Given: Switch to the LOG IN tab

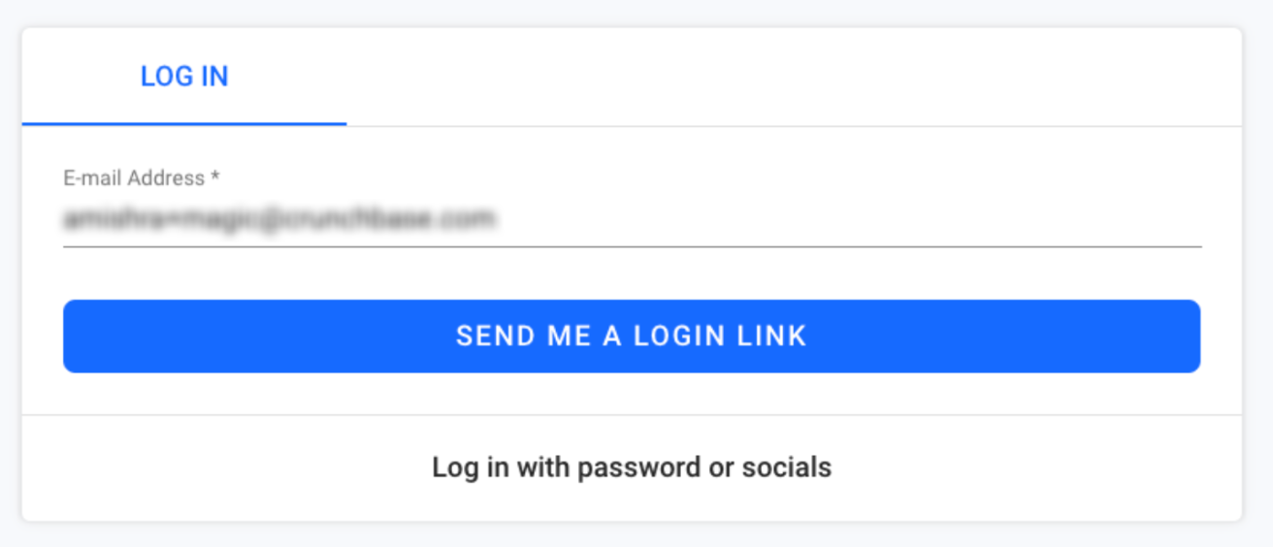Looking at the screenshot, I should (184, 77).
